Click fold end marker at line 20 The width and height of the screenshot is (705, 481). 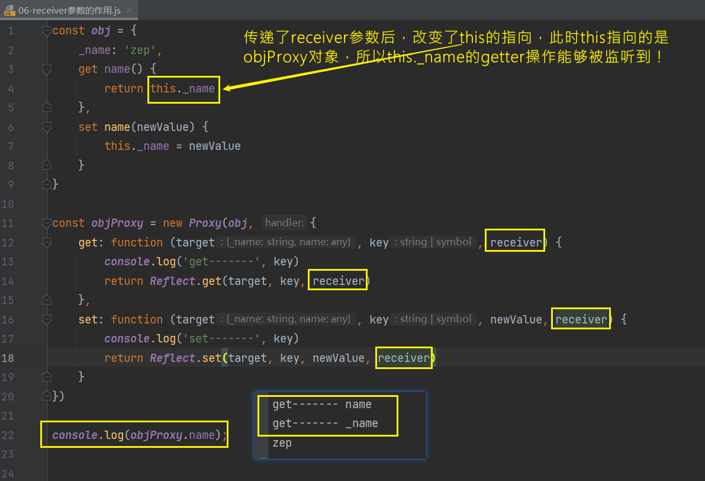pyautogui.click(x=46, y=396)
